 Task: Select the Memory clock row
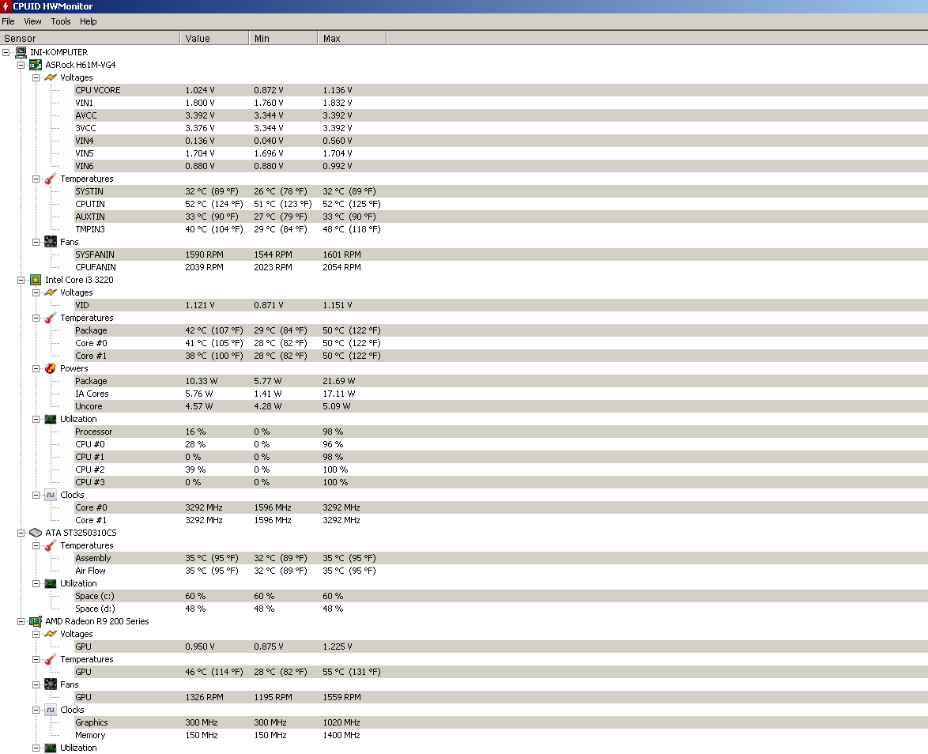pyautogui.click(x=501, y=735)
